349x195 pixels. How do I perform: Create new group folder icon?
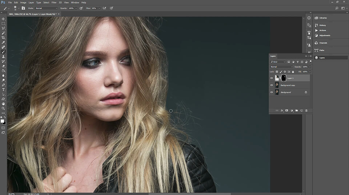point(297,111)
